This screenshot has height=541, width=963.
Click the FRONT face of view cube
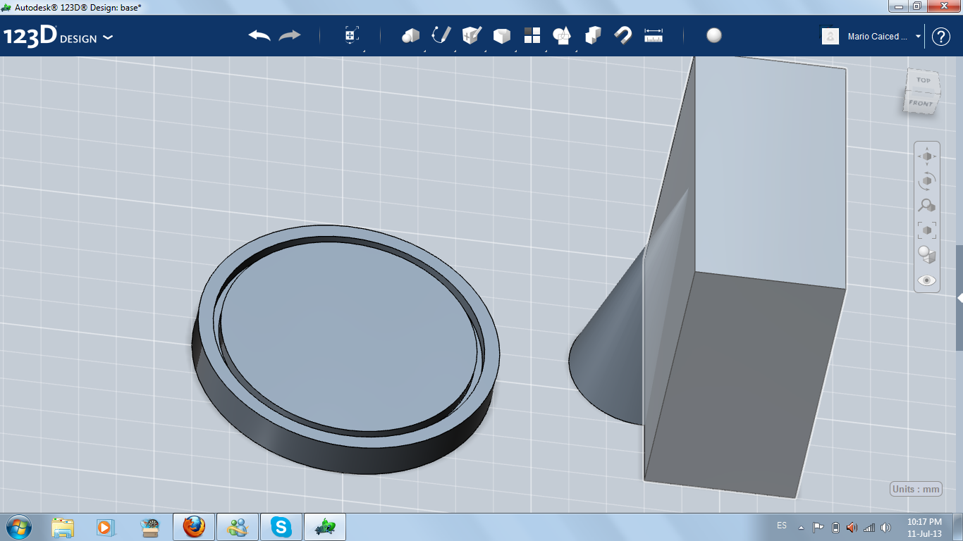click(921, 104)
